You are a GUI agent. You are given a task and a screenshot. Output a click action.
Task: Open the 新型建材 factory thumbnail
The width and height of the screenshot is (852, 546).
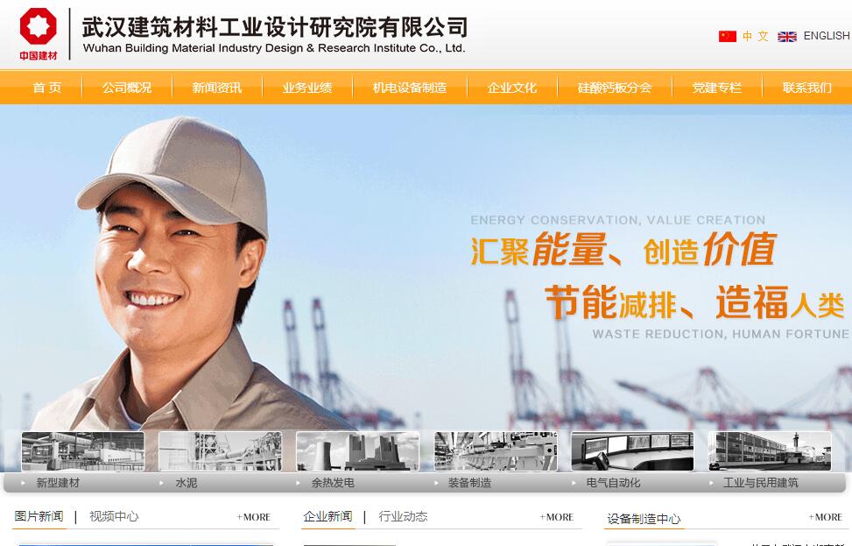tap(82, 451)
